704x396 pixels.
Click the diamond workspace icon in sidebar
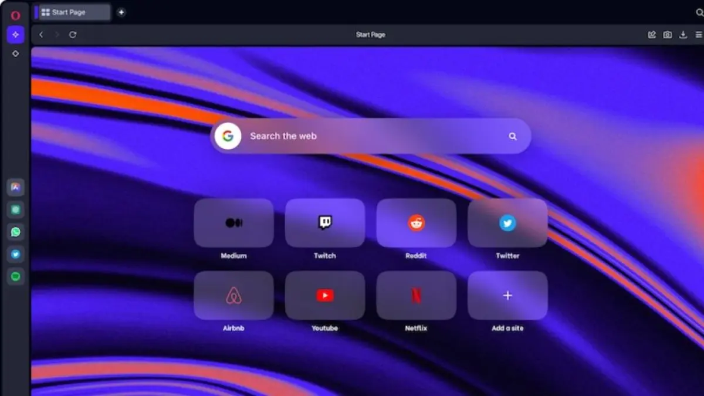[15, 53]
